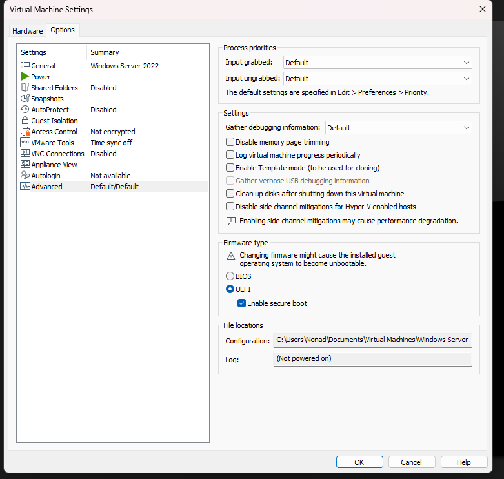Uncheck Enable secure boot

[241, 303]
